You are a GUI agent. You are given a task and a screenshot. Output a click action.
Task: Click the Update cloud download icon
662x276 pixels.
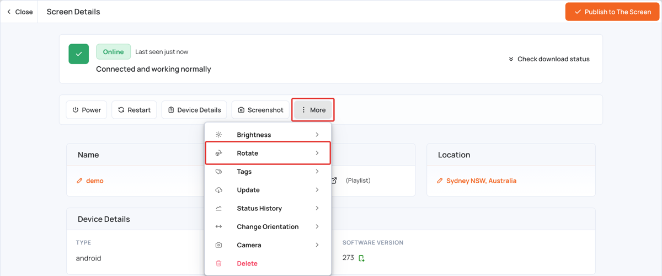pyautogui.click(x=218, y=190)
